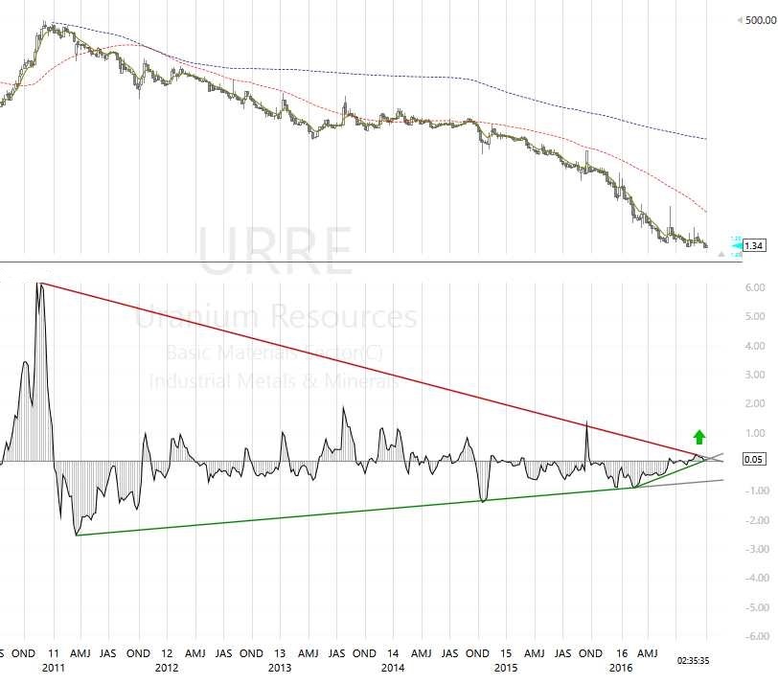Click the green up arrow annotation
This screenshot has height=684, width=778.
pyautogui.click(x=699, y=437)
